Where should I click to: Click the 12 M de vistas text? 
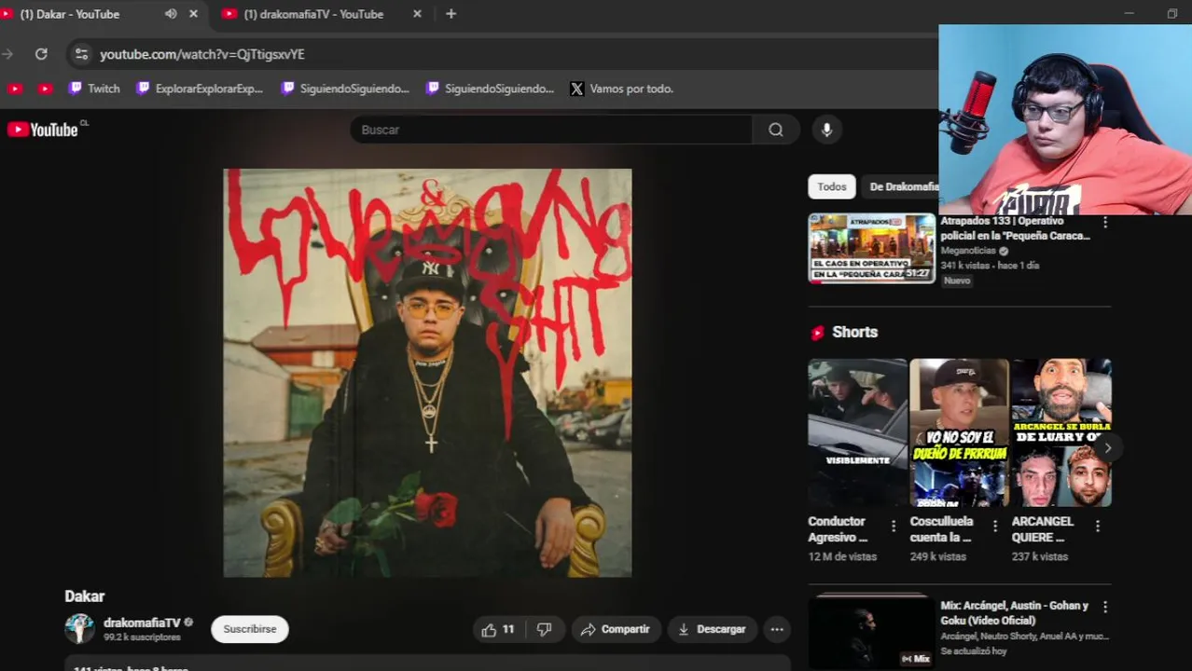click(x=842, y=556)
